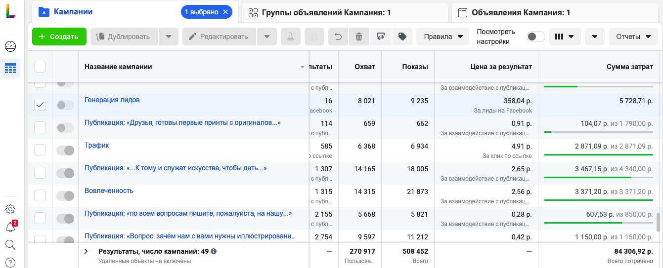Image resolution: width=663 pixels, height=268 pixels.
Task: Toggle the Трафик campaign switch
Action: (x=65, y=150)
